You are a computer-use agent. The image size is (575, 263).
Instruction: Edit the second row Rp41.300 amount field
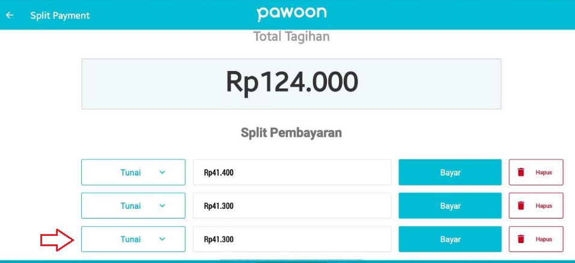tap(292, 206)
